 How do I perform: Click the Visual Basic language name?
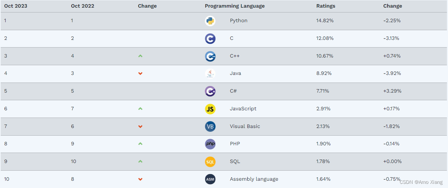click(245, 126)
